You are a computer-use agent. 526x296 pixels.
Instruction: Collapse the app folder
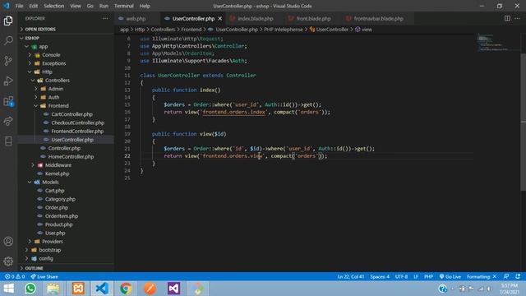click(x=66, y=46)
